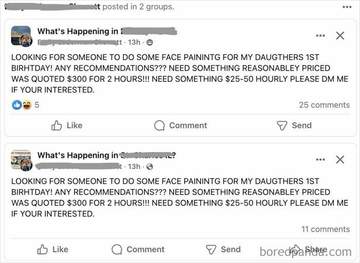The width and height of the screenshot is (360, 263).
Task: Dismiss the first post with X
Action: (x=340, y=35)
